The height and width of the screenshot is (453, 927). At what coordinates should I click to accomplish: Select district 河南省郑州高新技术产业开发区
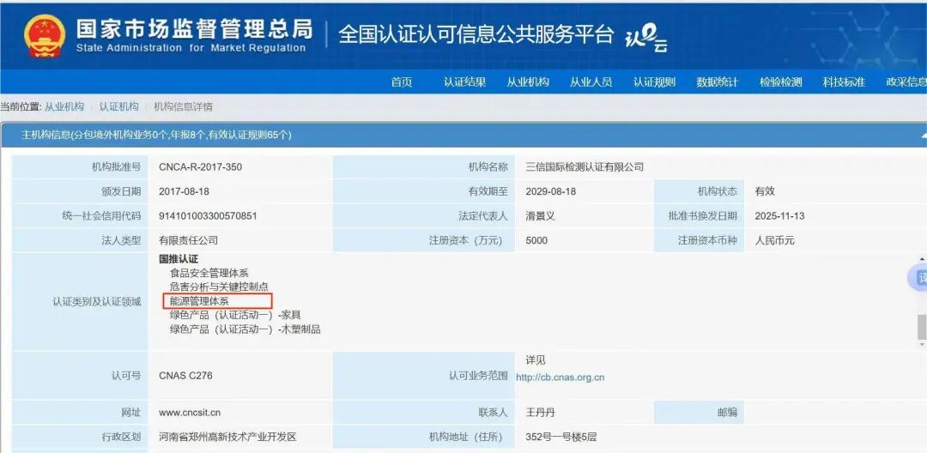(x=227, y=437)
